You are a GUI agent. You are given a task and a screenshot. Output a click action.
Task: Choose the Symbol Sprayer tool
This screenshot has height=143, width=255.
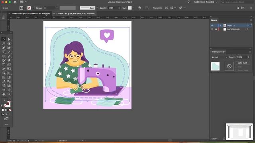[4, 86]
